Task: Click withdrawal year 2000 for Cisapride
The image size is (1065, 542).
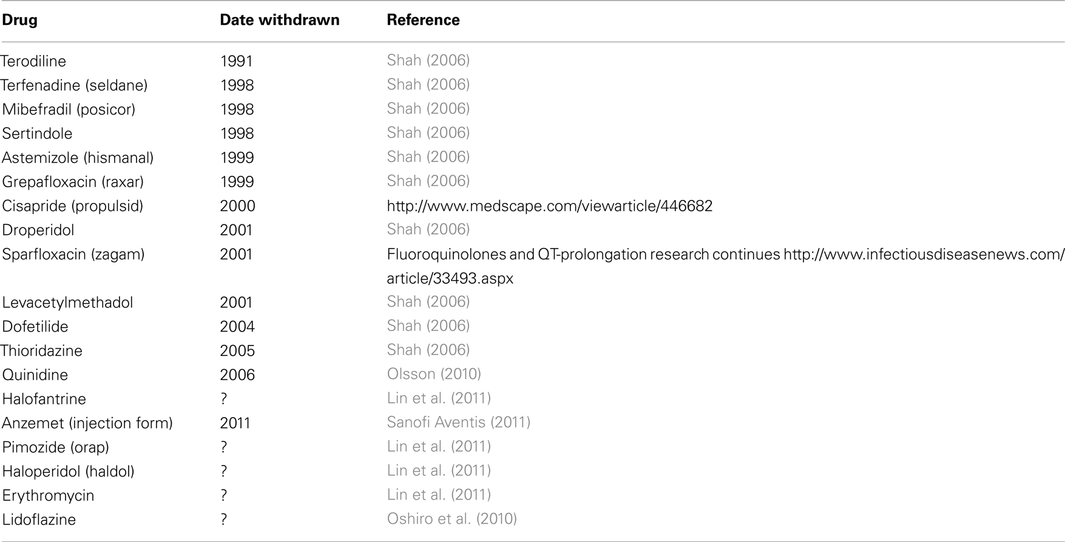Action: pos(237,206)
